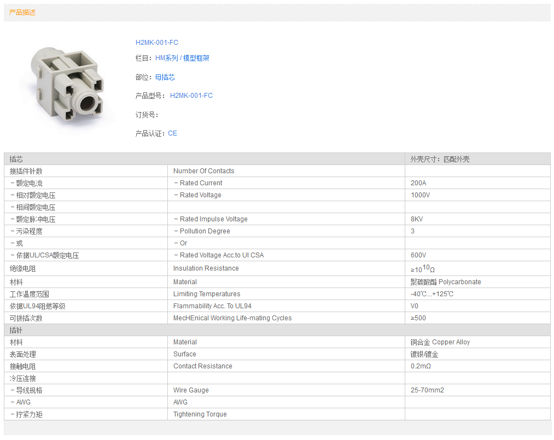Image resolution: width=554 pixels, height=440 pixels.
Task: Click the 产品描述 tab header
Action: [x=22, y=12]
